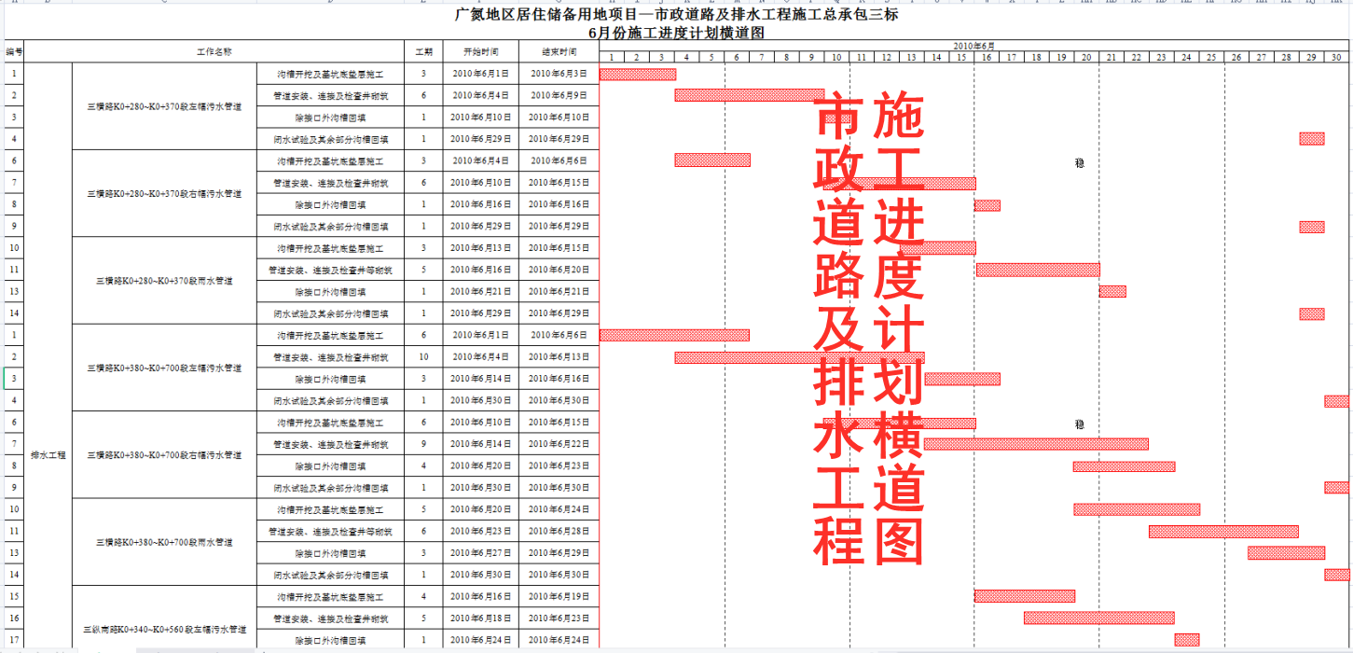The image size is (1353, 653).
Task: Click the June 14–22 Gantt bar
Action: click(1037, 444)
